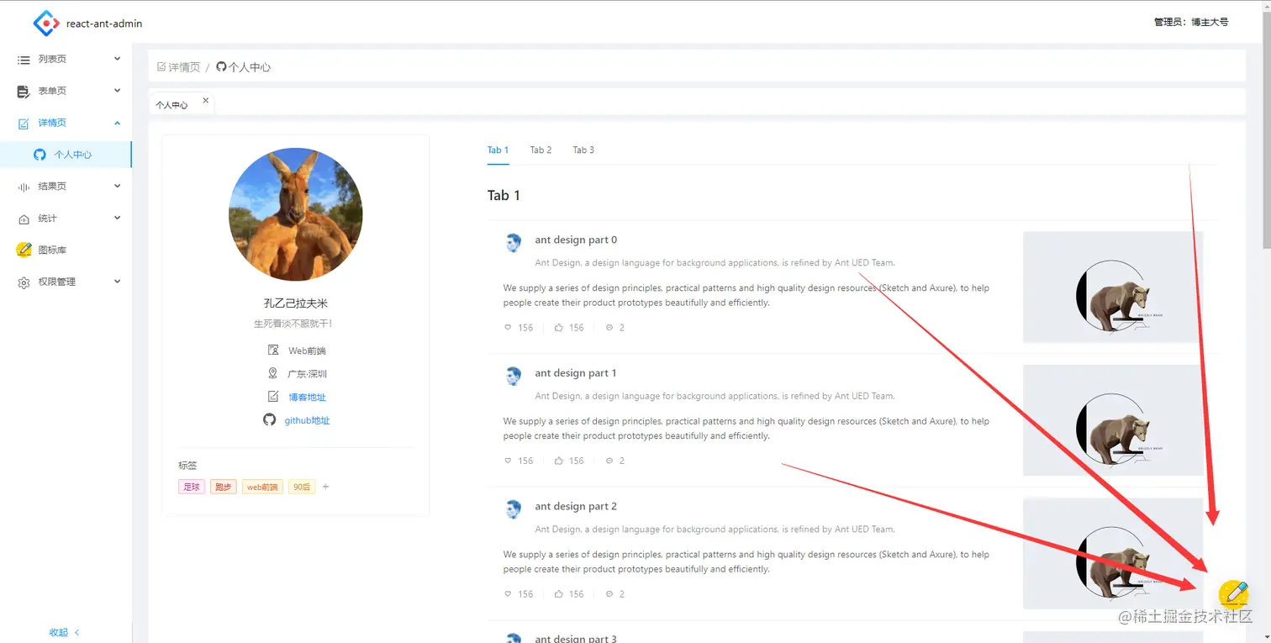
Task: Click the avatar of ant design part 1
Action: point(514,377)
